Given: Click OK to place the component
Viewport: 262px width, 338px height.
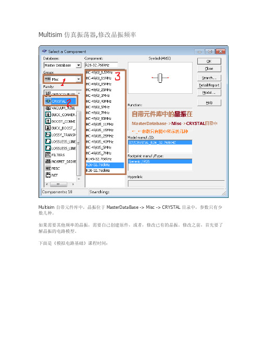Looking at the screenshot, I should pos(209,61).
